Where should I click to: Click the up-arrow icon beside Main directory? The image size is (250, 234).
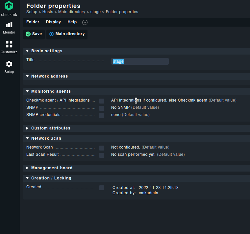click(x=51, y=34)
